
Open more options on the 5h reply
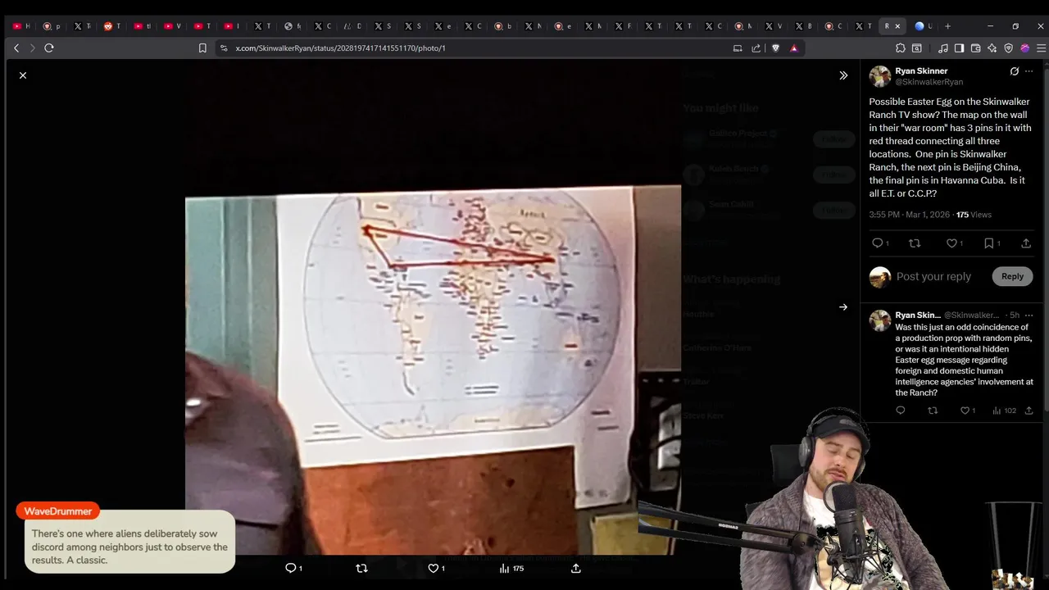coord(1029,315)
